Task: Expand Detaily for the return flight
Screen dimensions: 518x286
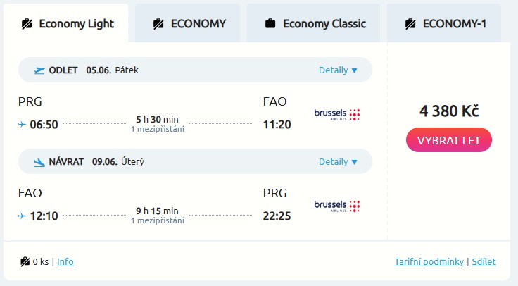Action: pyautogui.click(x=338, y=162)
